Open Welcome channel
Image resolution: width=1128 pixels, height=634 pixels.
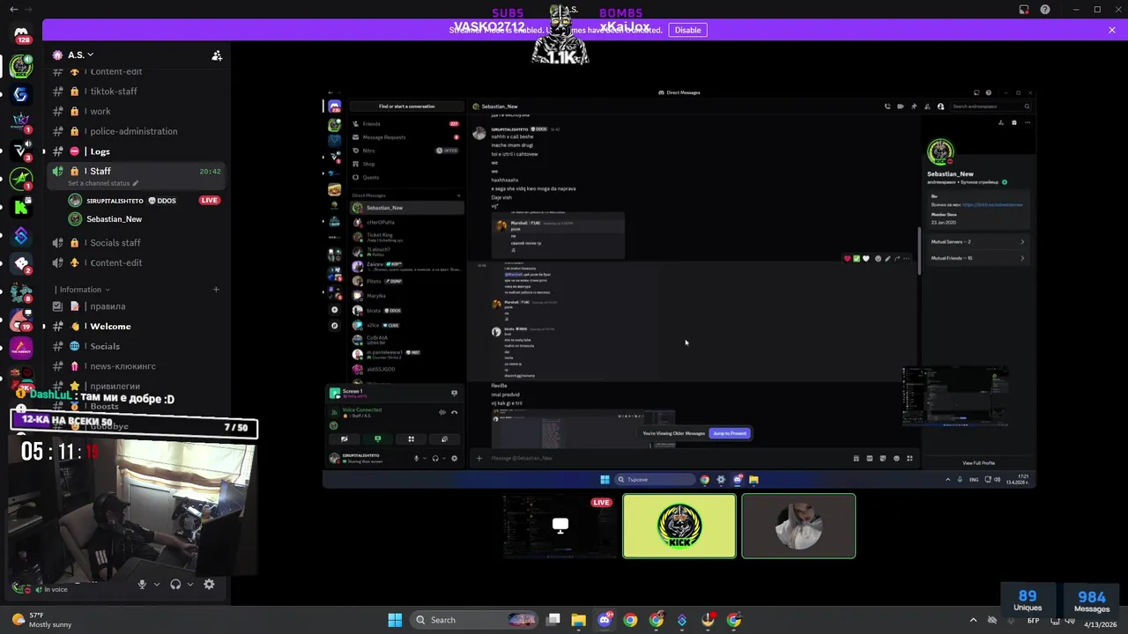tap(137, 326)
